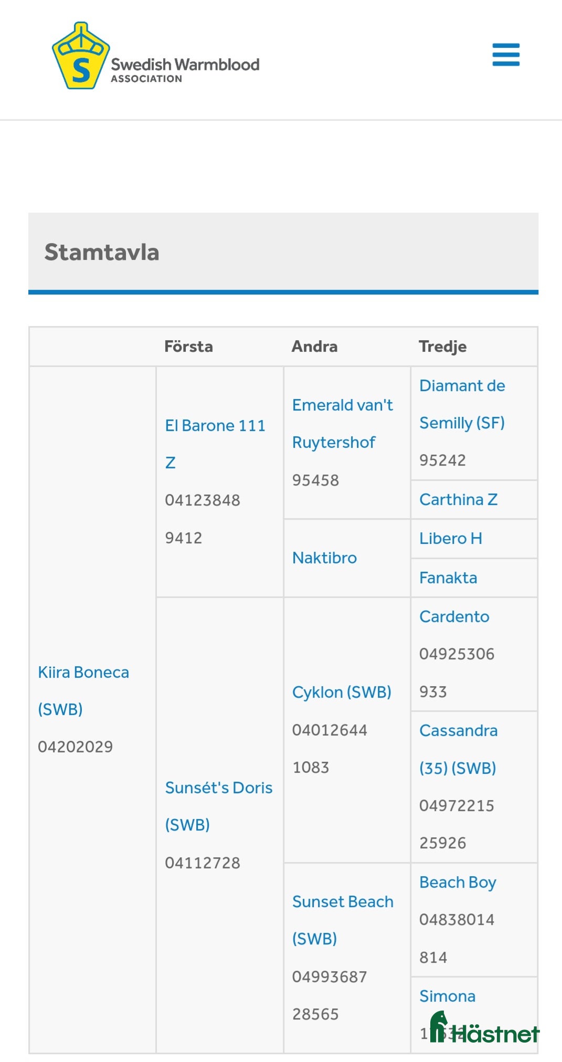Image resolution: width=562 pixels, height=1062 pixels.
Task: Open the Naktibro horse entry
Action: point(324,558)
